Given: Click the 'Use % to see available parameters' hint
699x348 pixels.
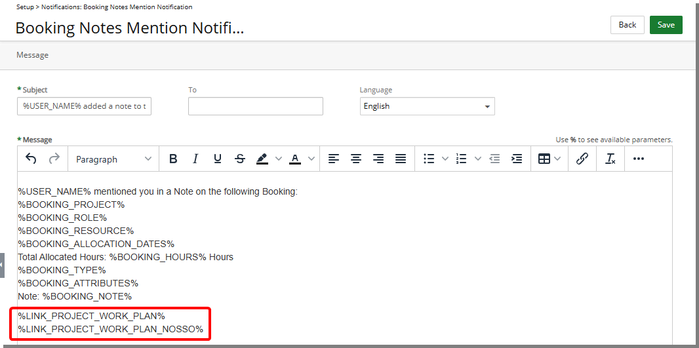Looking at the screenshot, I should tap(614, 140).
